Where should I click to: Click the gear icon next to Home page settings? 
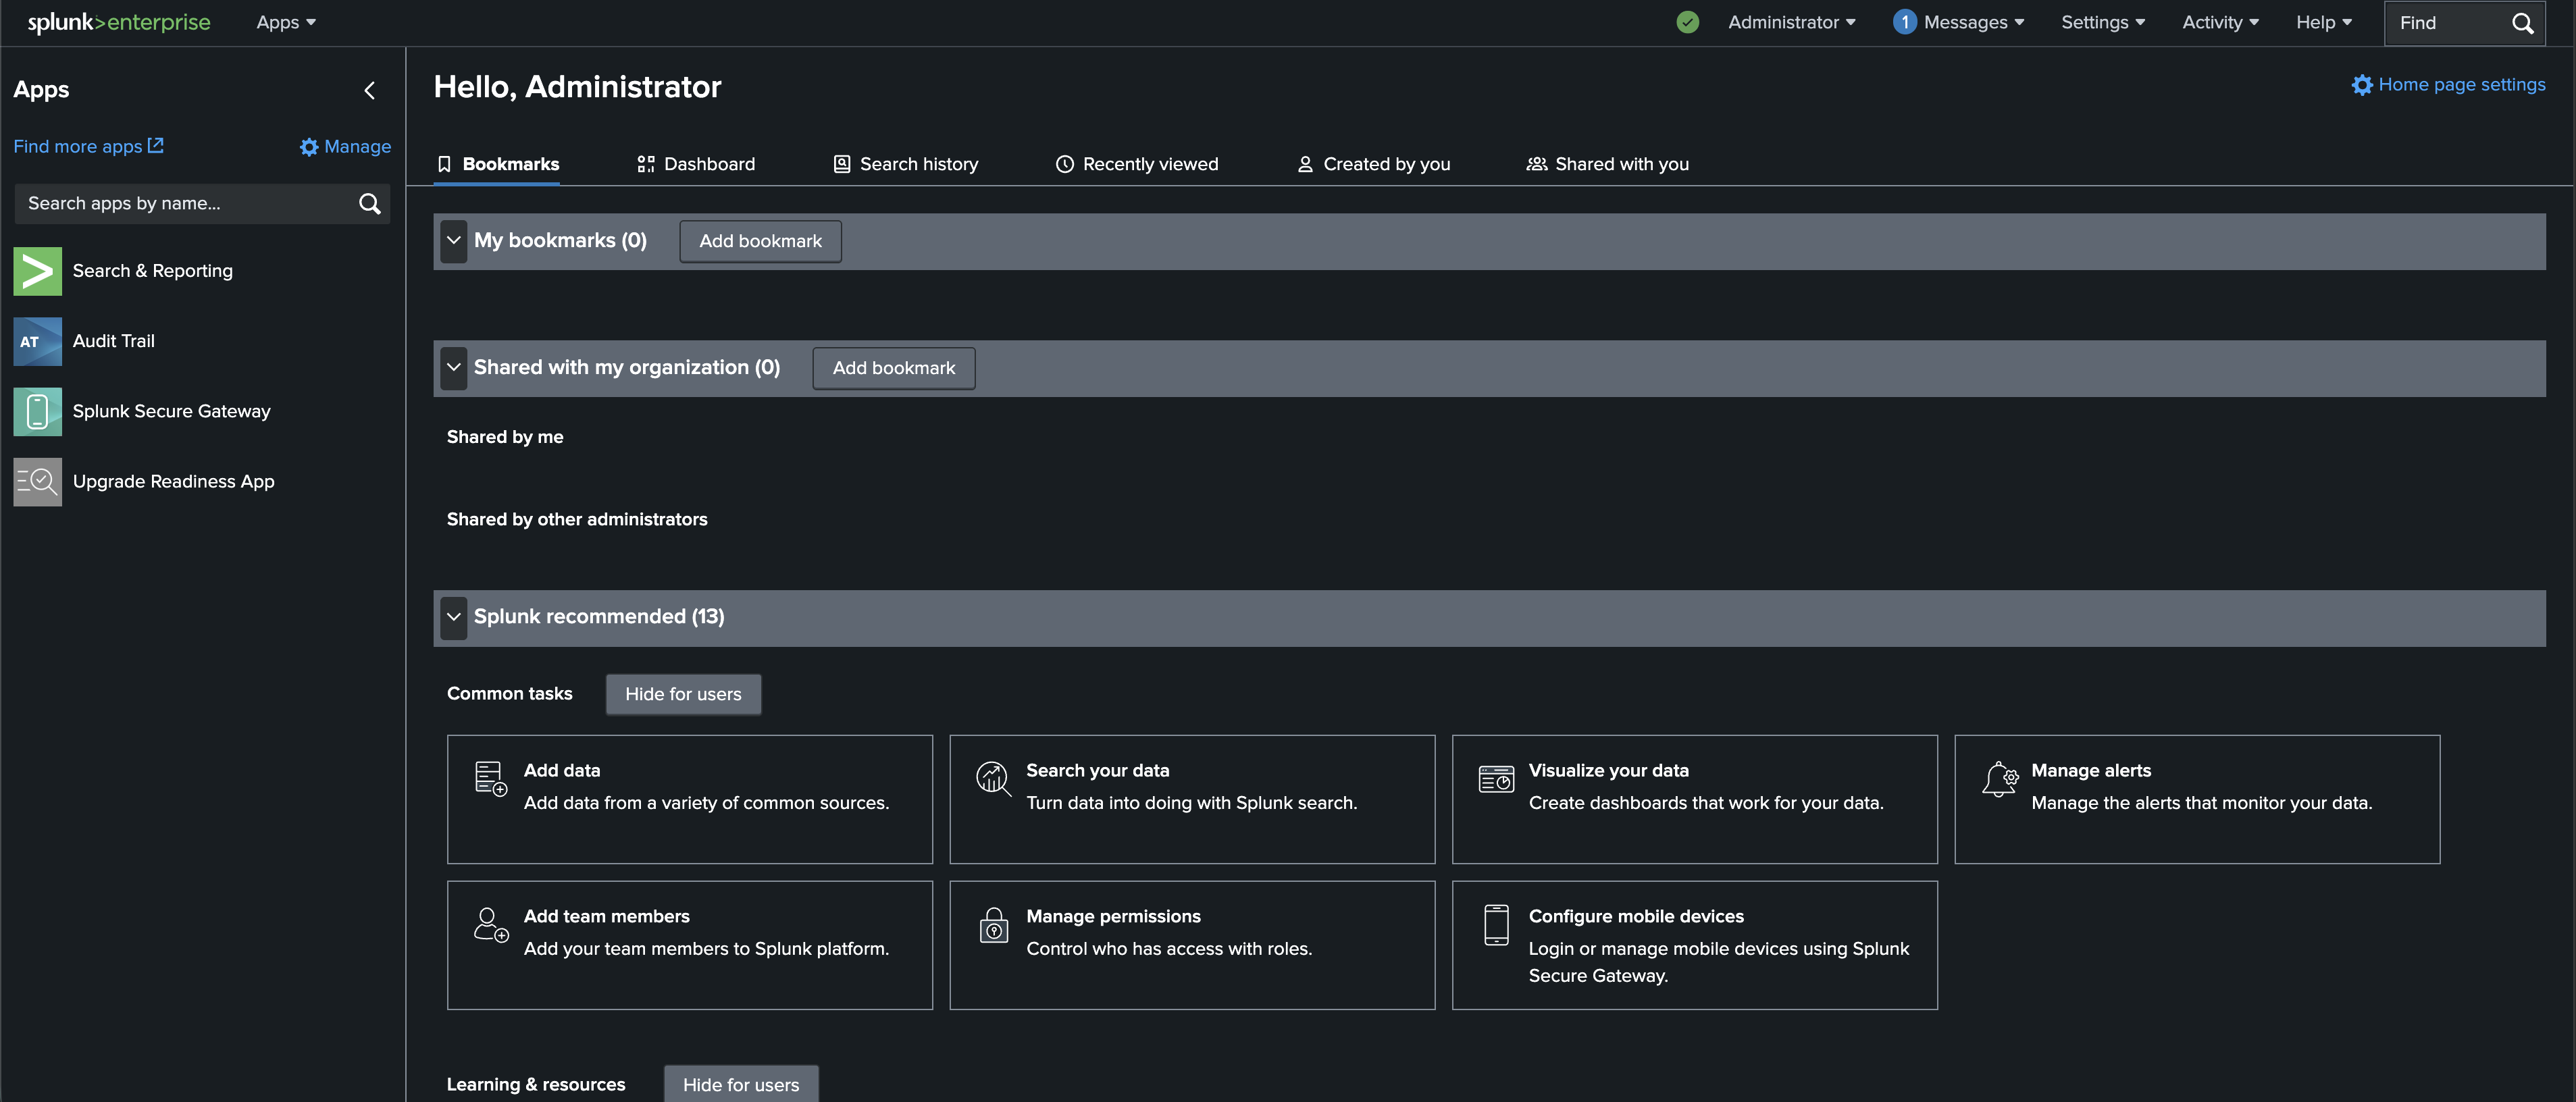tap(2361, 85)
